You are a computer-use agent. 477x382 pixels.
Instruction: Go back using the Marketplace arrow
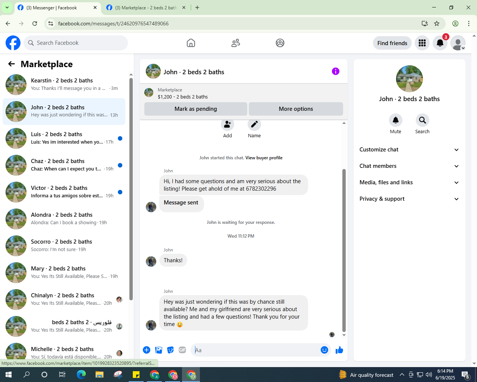12,64
